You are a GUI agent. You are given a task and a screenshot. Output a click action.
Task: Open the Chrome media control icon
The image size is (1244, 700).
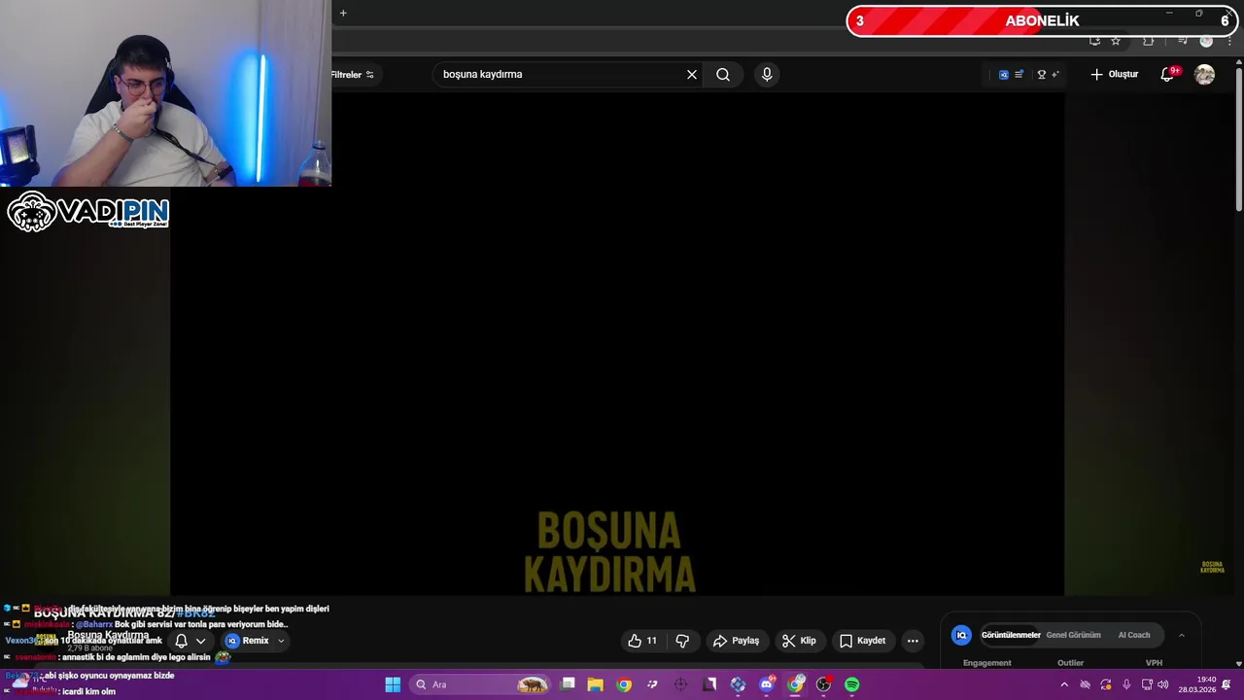coord(1182,41)
